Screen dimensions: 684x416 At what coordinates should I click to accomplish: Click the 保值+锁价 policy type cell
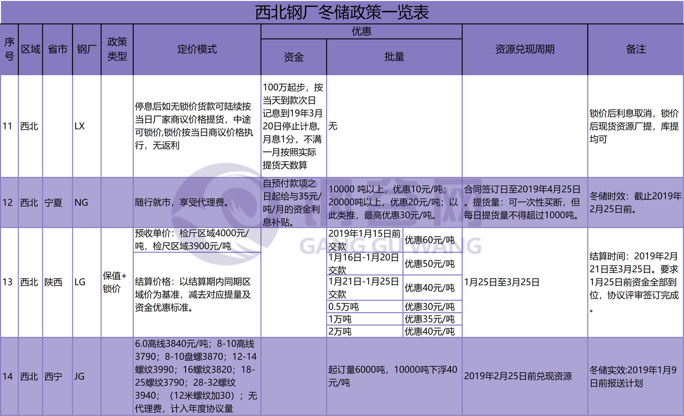(x=117, y=282)
